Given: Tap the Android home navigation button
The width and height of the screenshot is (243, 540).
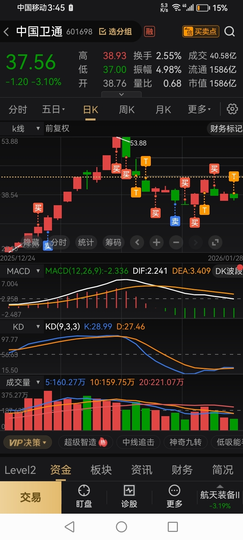Looking at the screenshot, I should [122, 527].
